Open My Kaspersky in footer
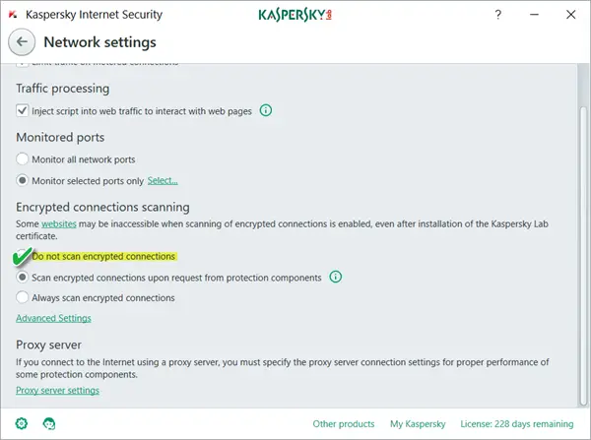This screenshot has width=591, height=440. tap(418, 424)
